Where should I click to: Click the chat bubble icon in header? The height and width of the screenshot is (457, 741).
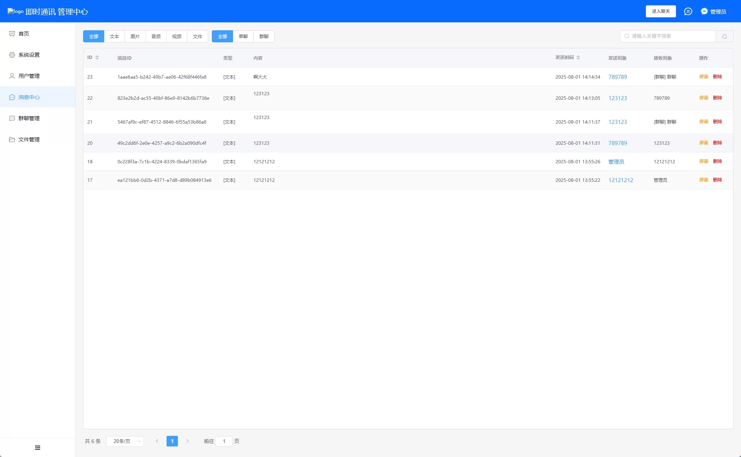tap(688, 11)
